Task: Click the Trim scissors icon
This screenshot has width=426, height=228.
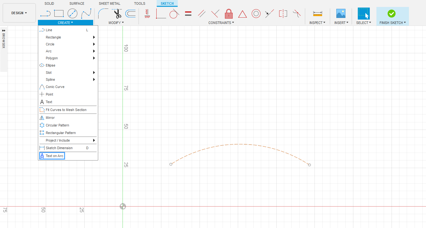Action: click(117, 14)
